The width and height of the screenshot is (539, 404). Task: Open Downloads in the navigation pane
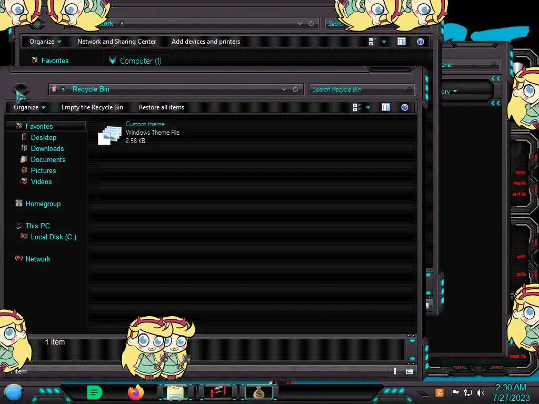[47, 148]
